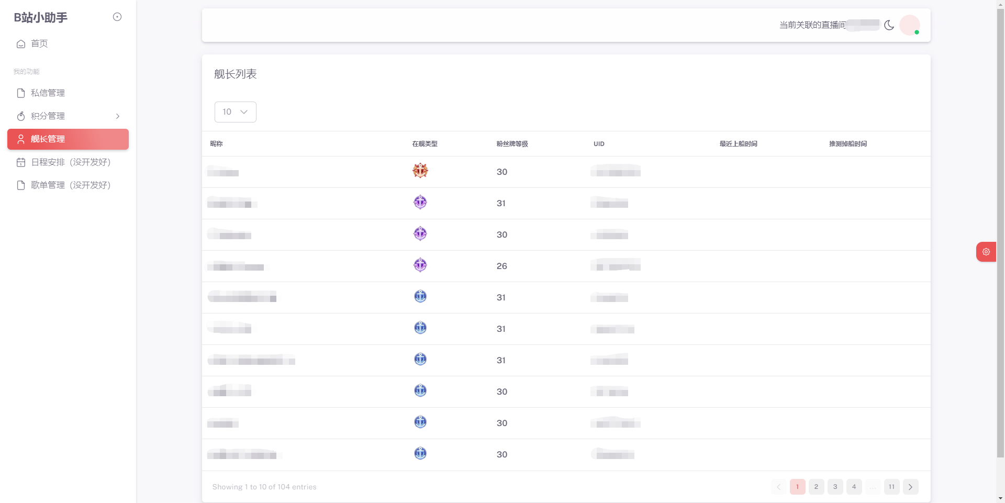Click the vertical page scrollbar
Viewport: 1005px width, 503px height.
(x=1000, y=230)
